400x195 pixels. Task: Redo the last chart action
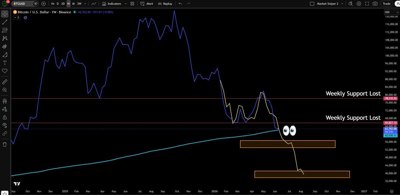(x=189, y=4)
